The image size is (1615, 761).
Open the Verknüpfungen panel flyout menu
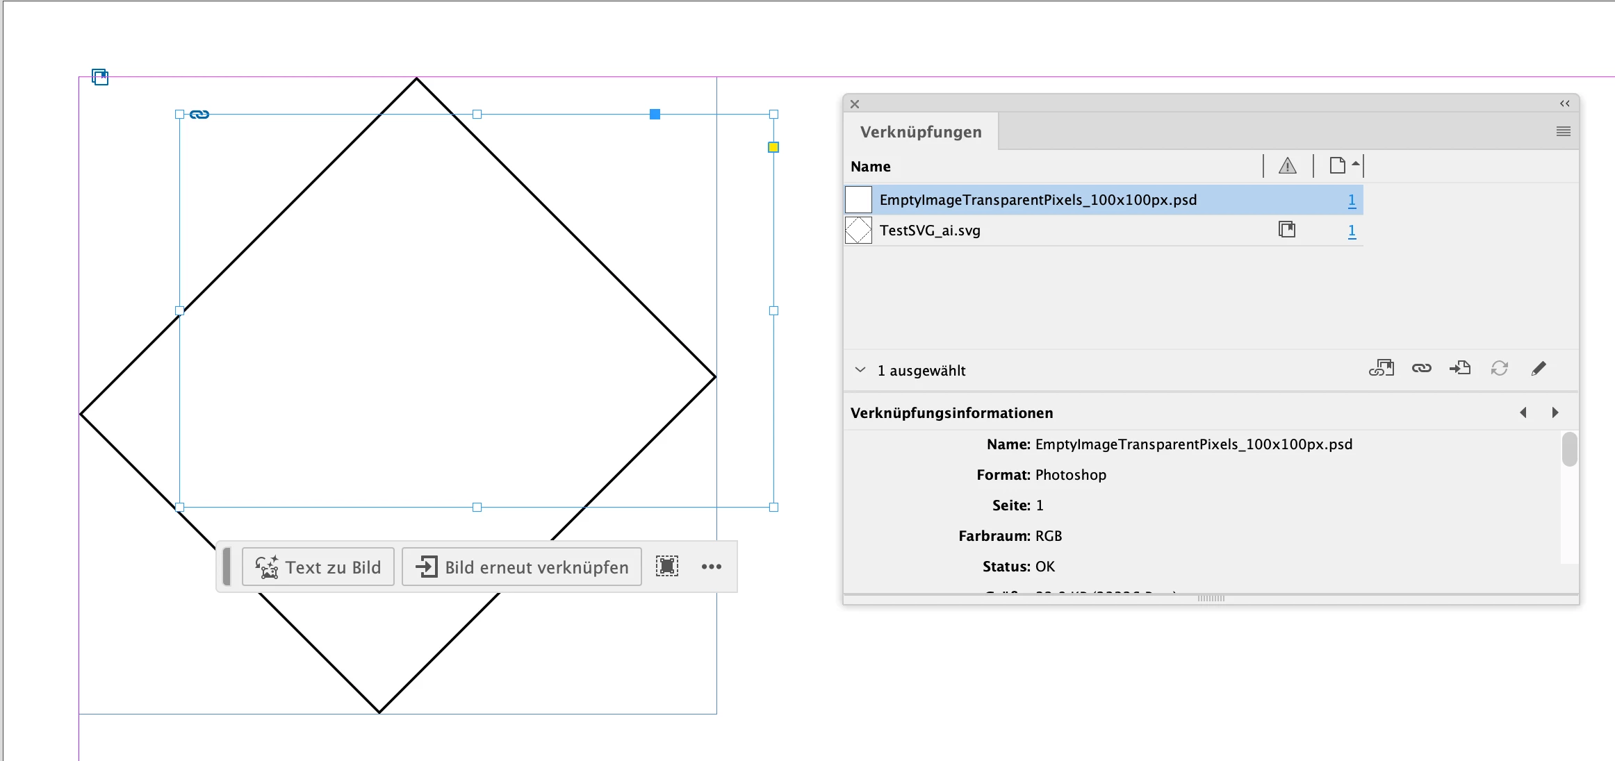click(x=1563, y=132)
